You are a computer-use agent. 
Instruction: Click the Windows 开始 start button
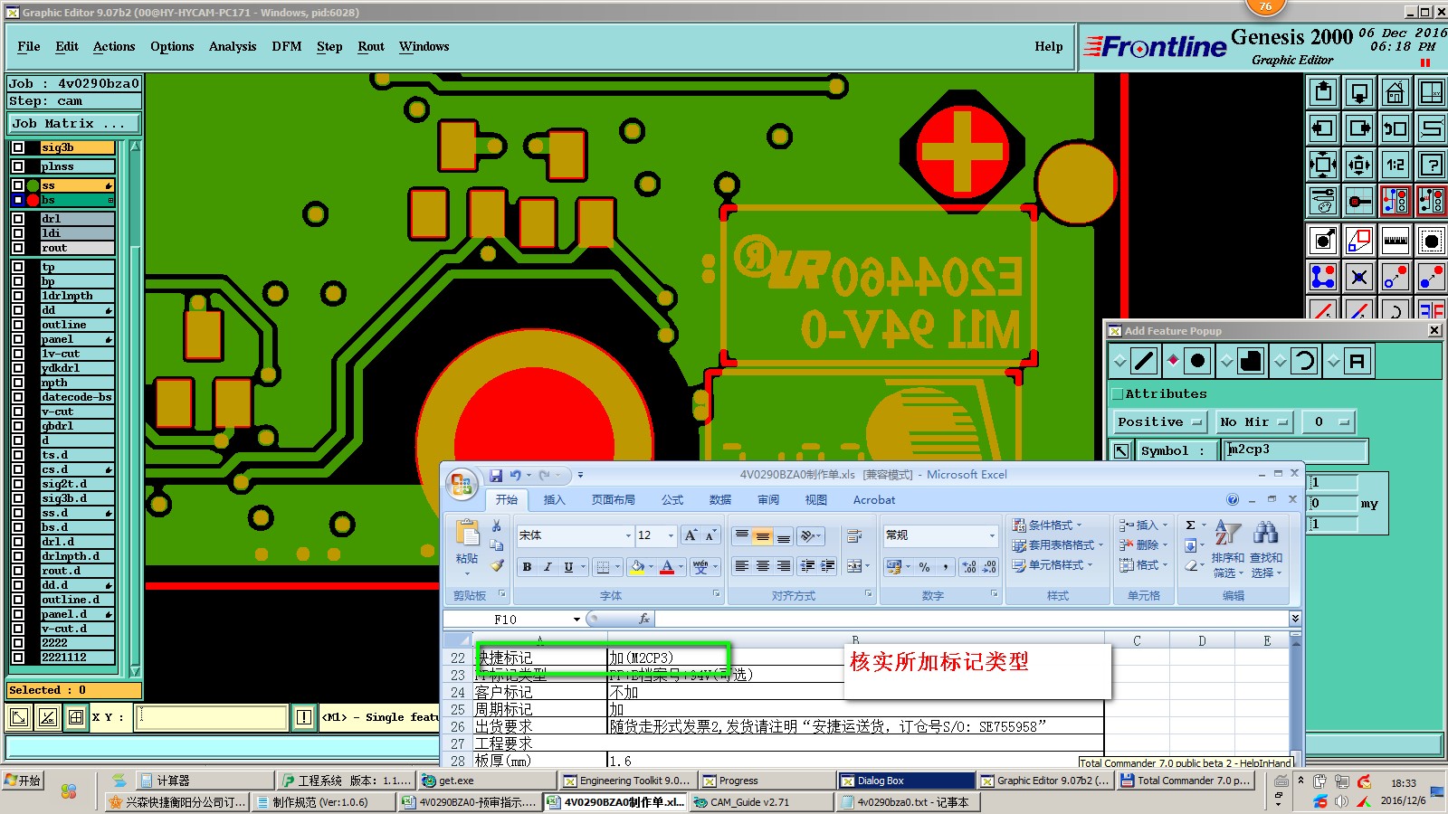click(x=24, y=781)
